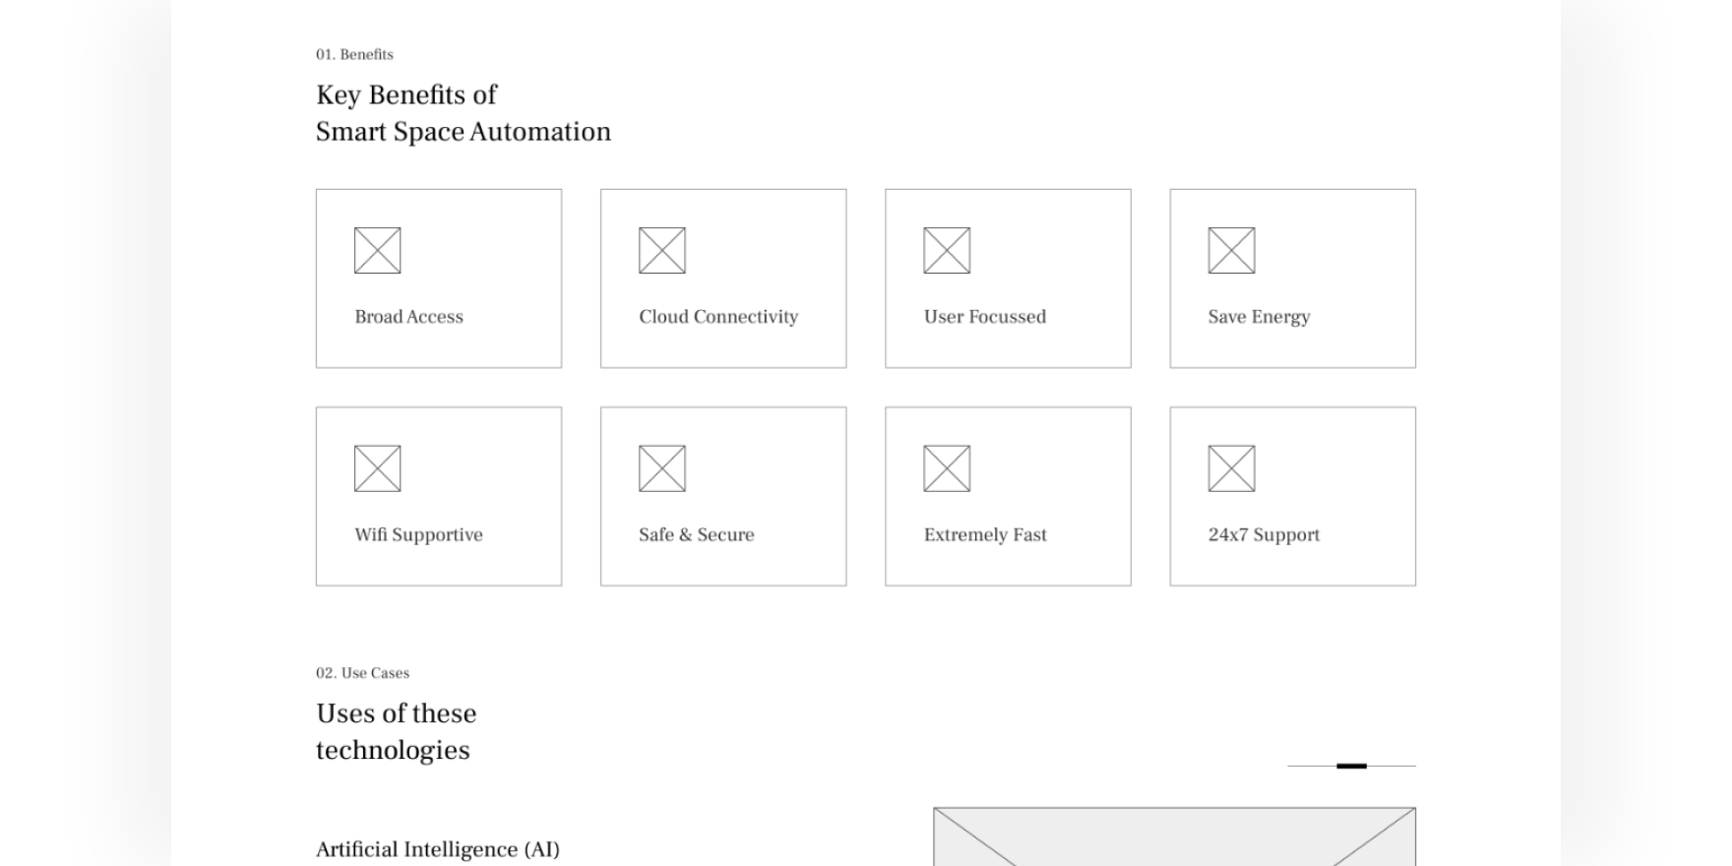Image resolution: width=1732 pixels, height=866 pixels.
Task: Click the Save Energy placeholder icon
Action: point(1231,250)
